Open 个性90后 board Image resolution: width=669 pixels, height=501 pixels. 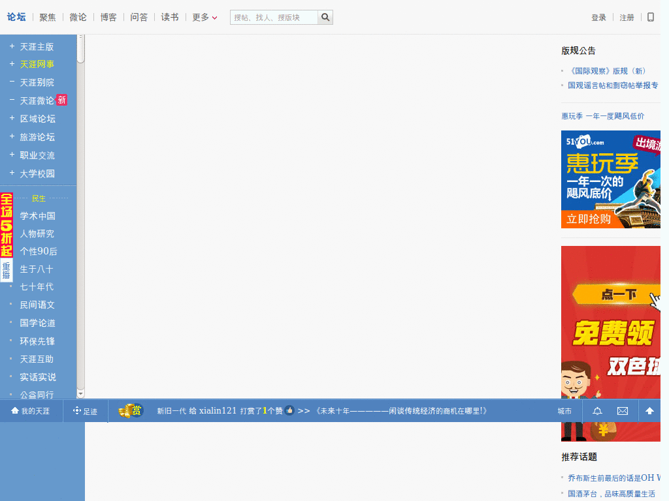39,251
